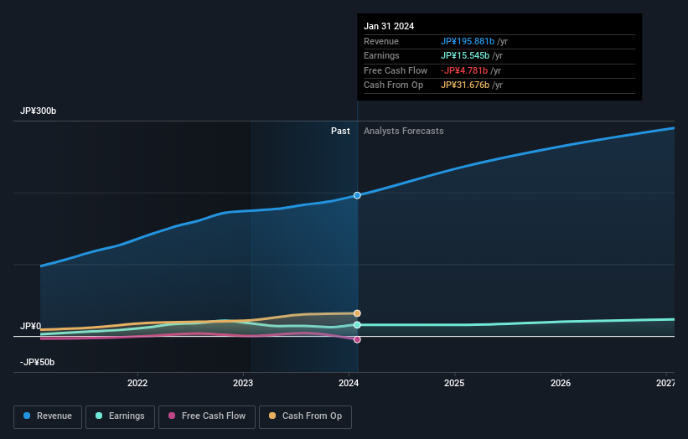This screenshot has height=439, width=688.
Task: Click the Jan 31 2024 tooltip date
Action: click(389, 26)
